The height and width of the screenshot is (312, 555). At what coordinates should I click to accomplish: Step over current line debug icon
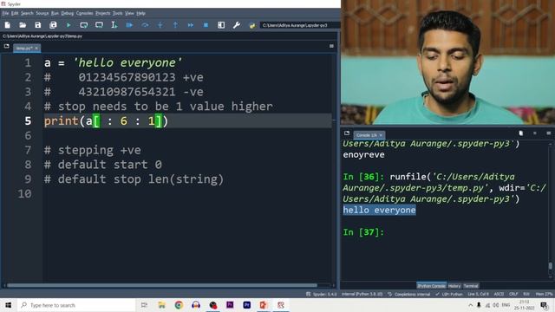(x=145, y=25)
